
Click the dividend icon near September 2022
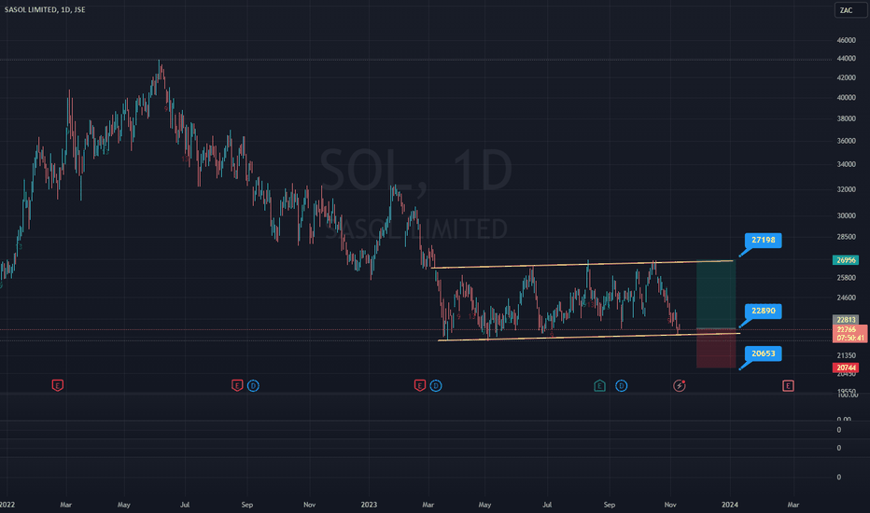click(253, 385)
